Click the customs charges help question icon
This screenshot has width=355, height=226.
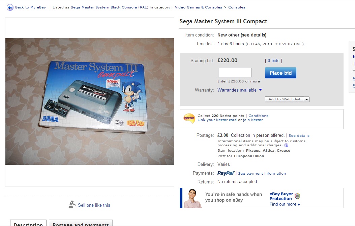coord(286,145)
